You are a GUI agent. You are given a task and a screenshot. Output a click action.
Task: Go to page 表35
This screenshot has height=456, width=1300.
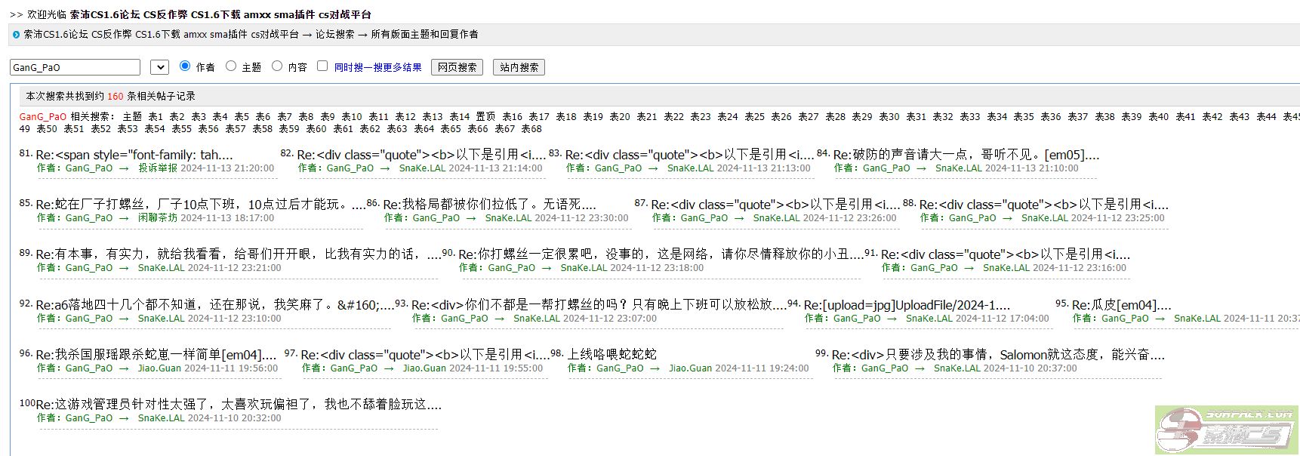(x=1024, y=116)
